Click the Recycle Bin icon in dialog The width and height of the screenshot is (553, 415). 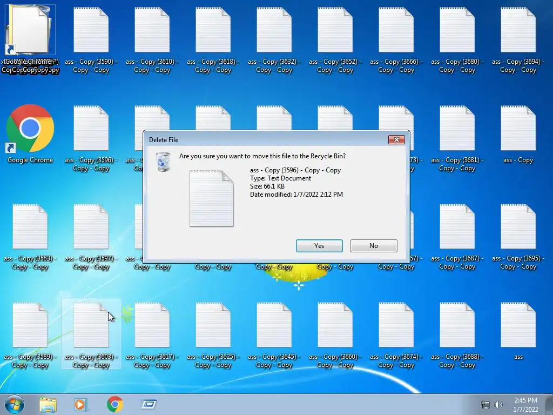[163, 162]
